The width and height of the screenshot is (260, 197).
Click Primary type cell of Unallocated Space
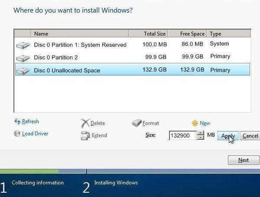[220, 70]
